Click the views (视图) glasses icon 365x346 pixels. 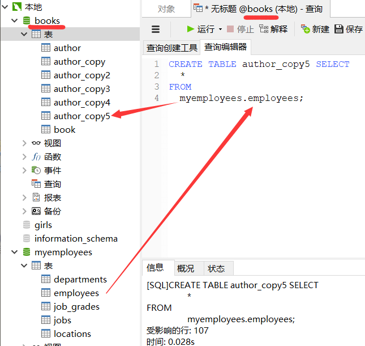point(36,143)
